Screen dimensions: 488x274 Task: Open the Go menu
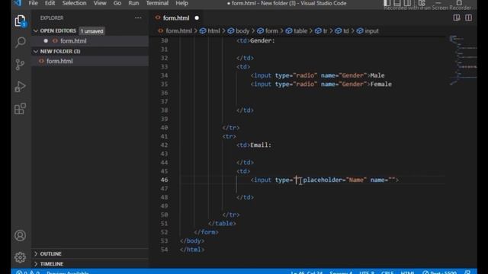point(117,3)
